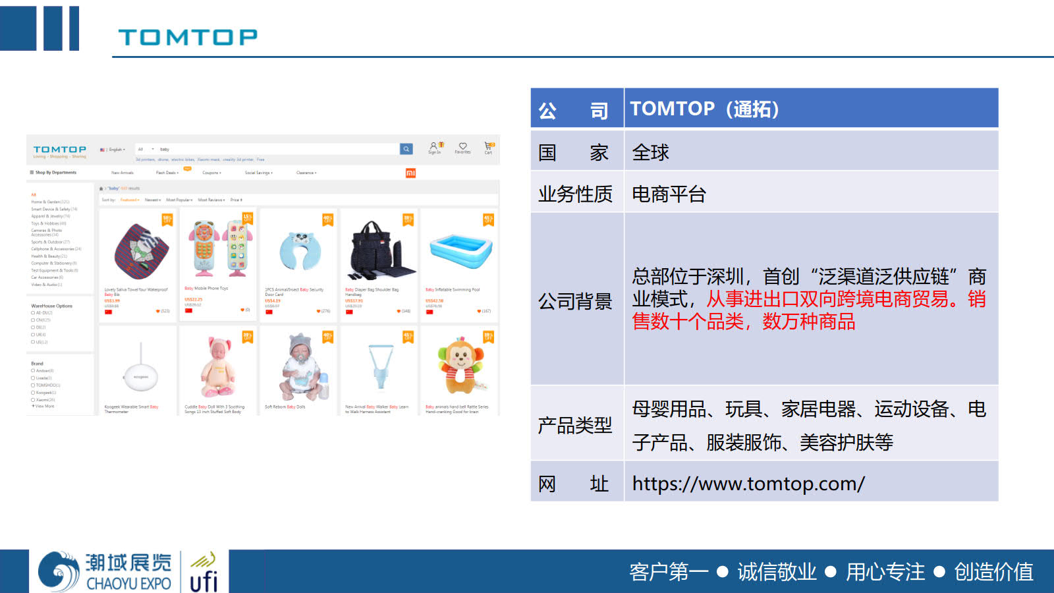This screenshot has width=1054, height=593.
Task: Check the Andoer brand checkbox
Action: pos(33,371)
